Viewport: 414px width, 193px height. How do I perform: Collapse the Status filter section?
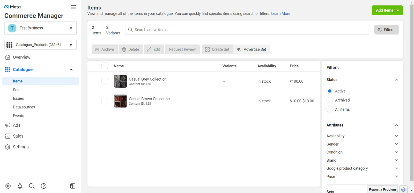tap(396, 80)
